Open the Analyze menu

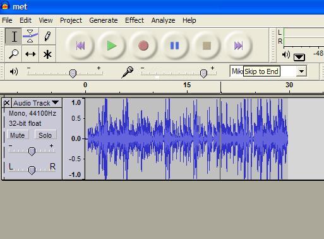point(163,20)
